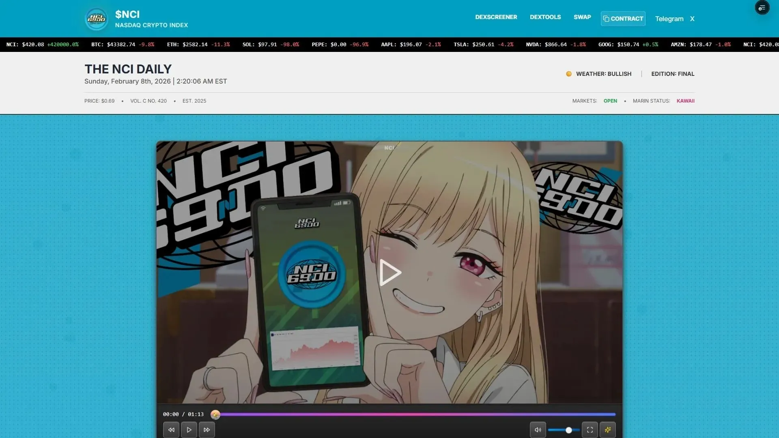
Task: Open the Telegram link
Action: [669, 19]
